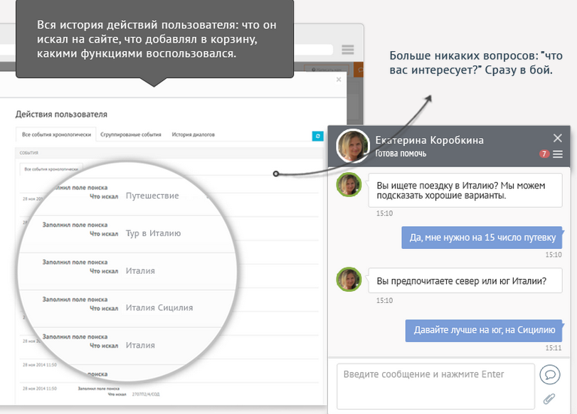Click СОБЫТИЯ column header

click(x=29, y=153)
